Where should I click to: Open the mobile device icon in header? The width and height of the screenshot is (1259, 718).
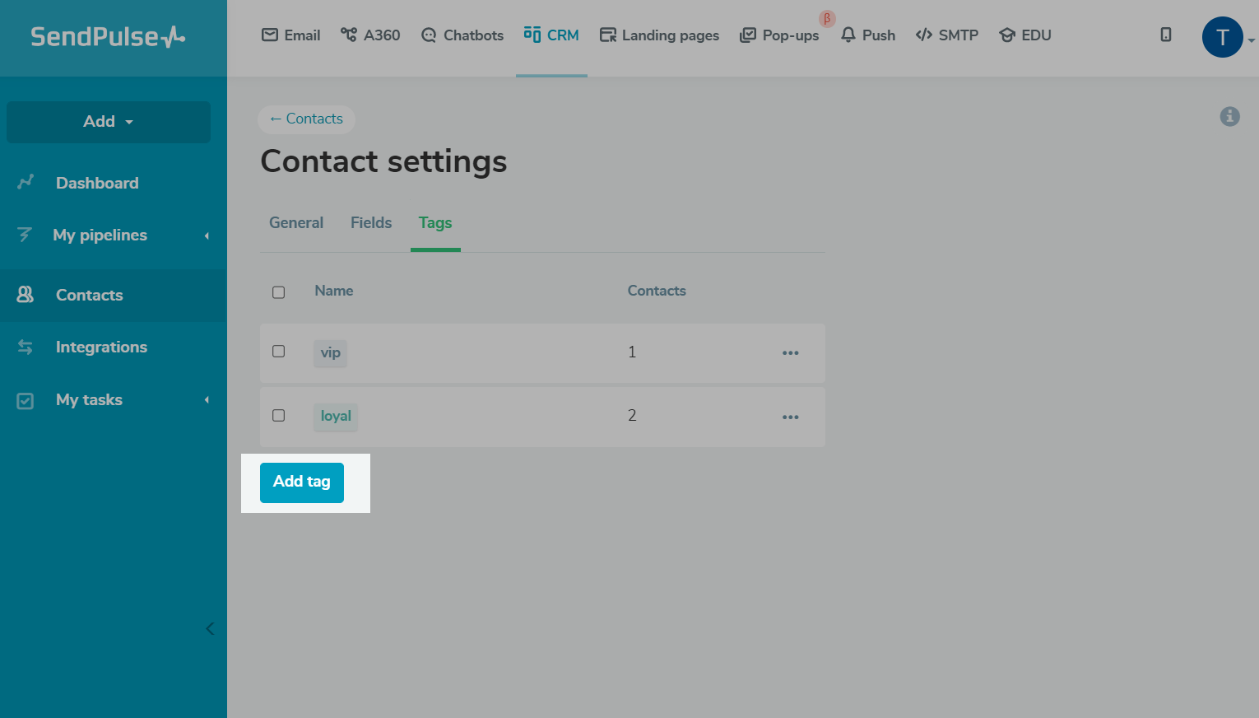coord(1165,35)
